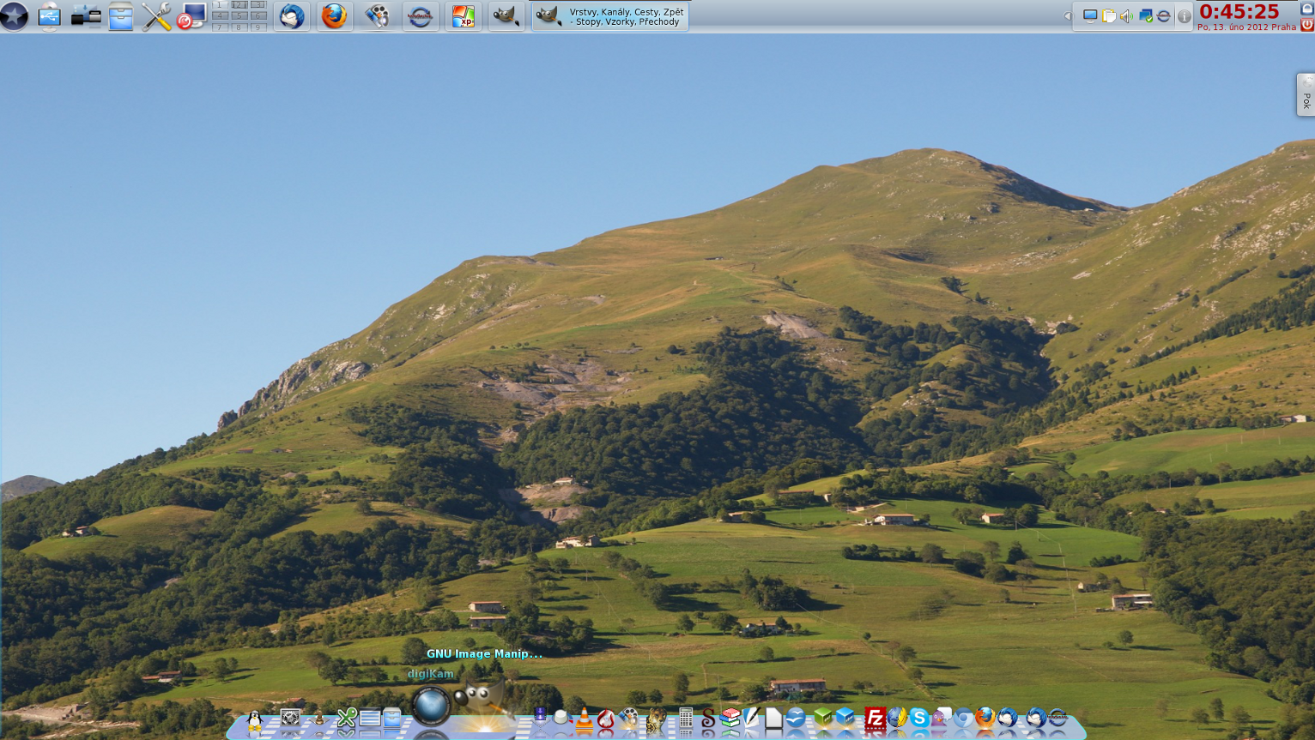Open FileZilla from the dock
This screenshot has height=740, width=1315.
(x=875, y=718)
